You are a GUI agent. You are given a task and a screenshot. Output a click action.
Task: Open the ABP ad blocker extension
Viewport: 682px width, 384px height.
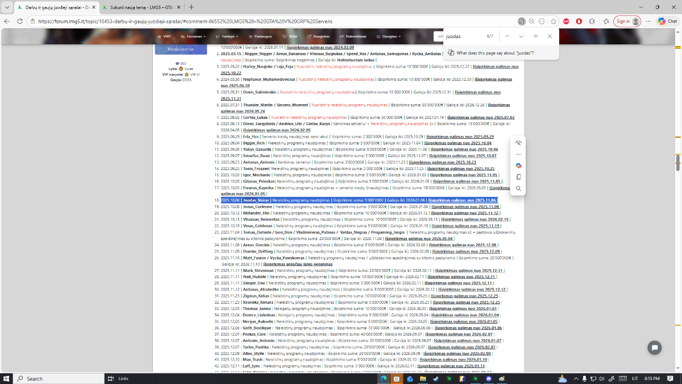[567, 21]
